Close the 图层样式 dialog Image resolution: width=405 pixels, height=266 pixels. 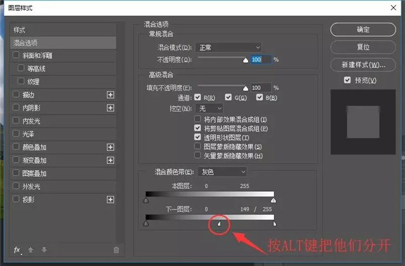tap(394, 8)
